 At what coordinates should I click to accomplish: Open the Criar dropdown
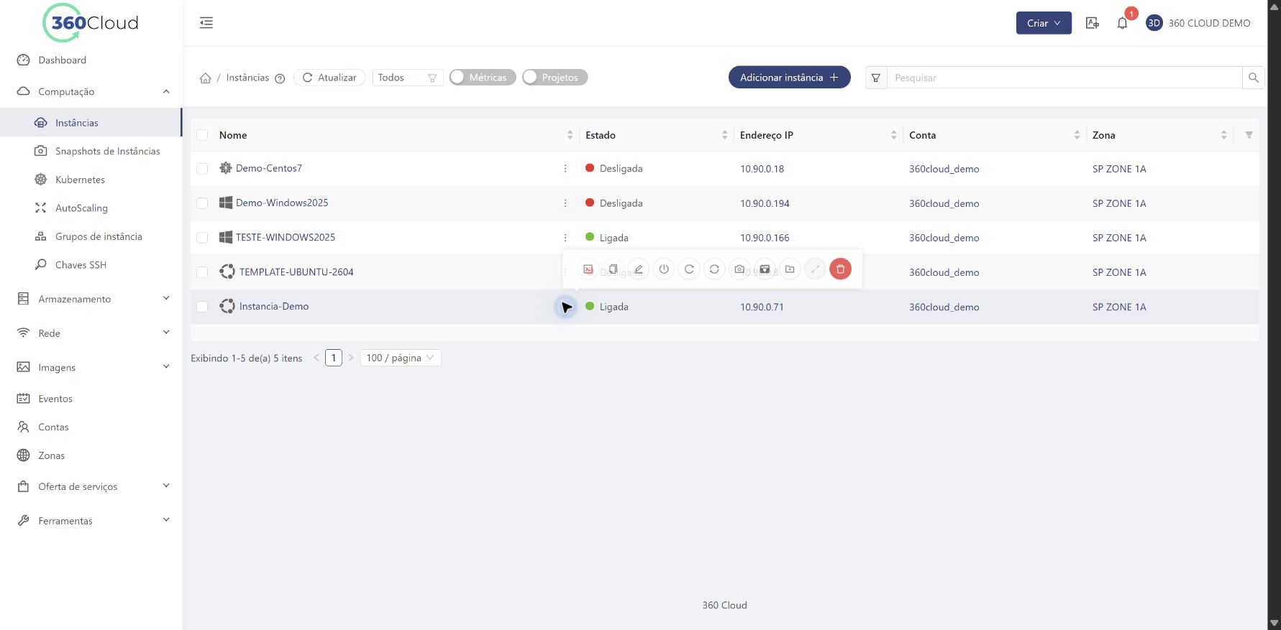click(x=1044, y=23)
